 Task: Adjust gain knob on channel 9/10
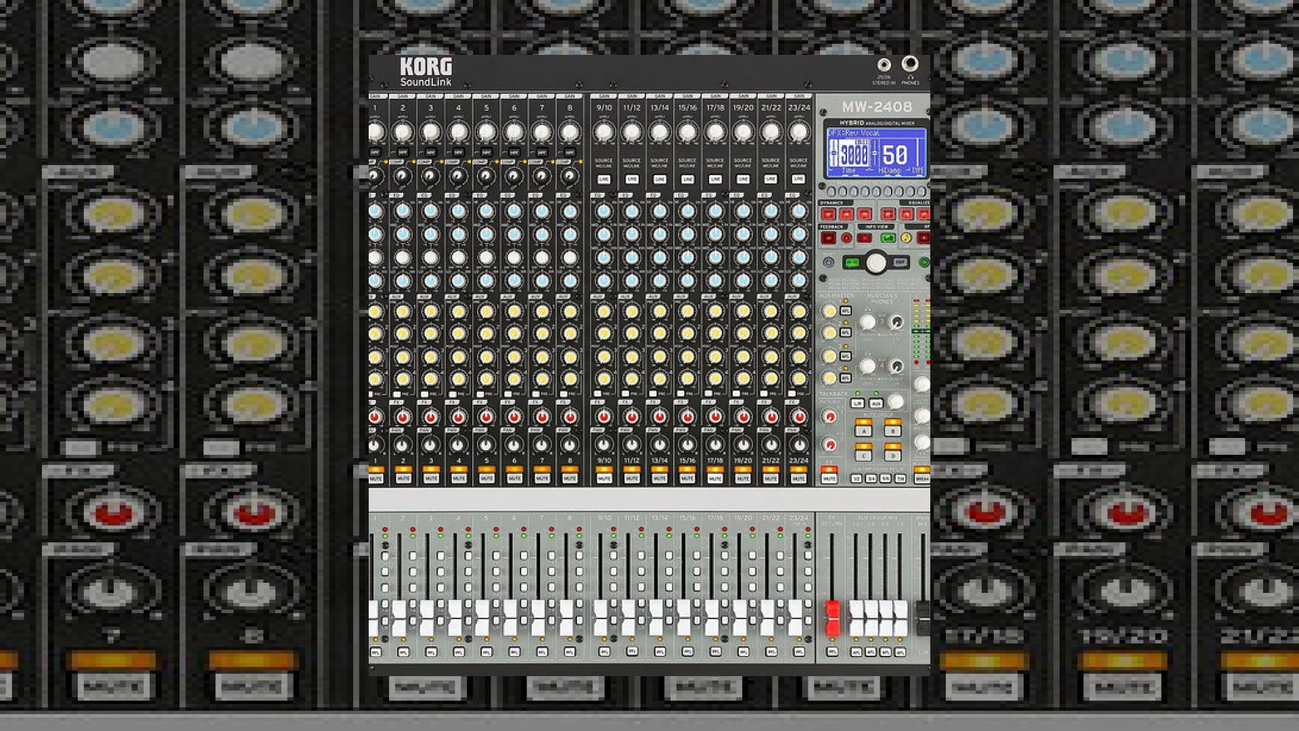[603, 132]
